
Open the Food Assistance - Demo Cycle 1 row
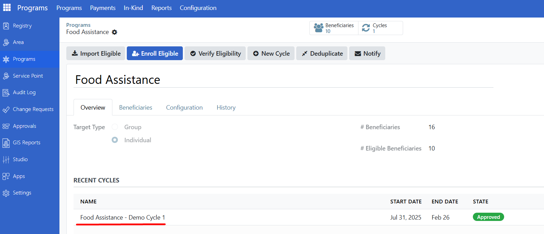coord(123,218)
